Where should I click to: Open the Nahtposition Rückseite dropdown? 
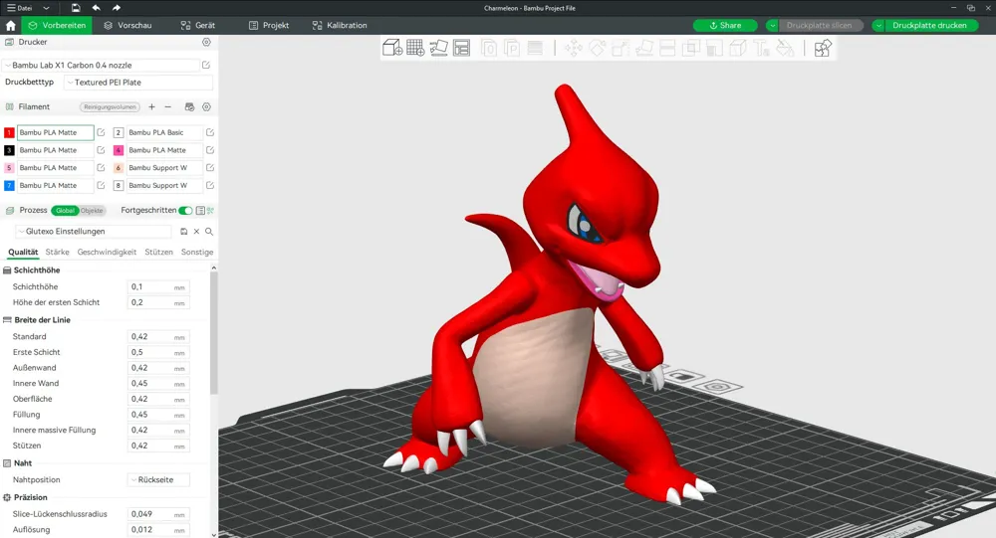pos(158,479)
